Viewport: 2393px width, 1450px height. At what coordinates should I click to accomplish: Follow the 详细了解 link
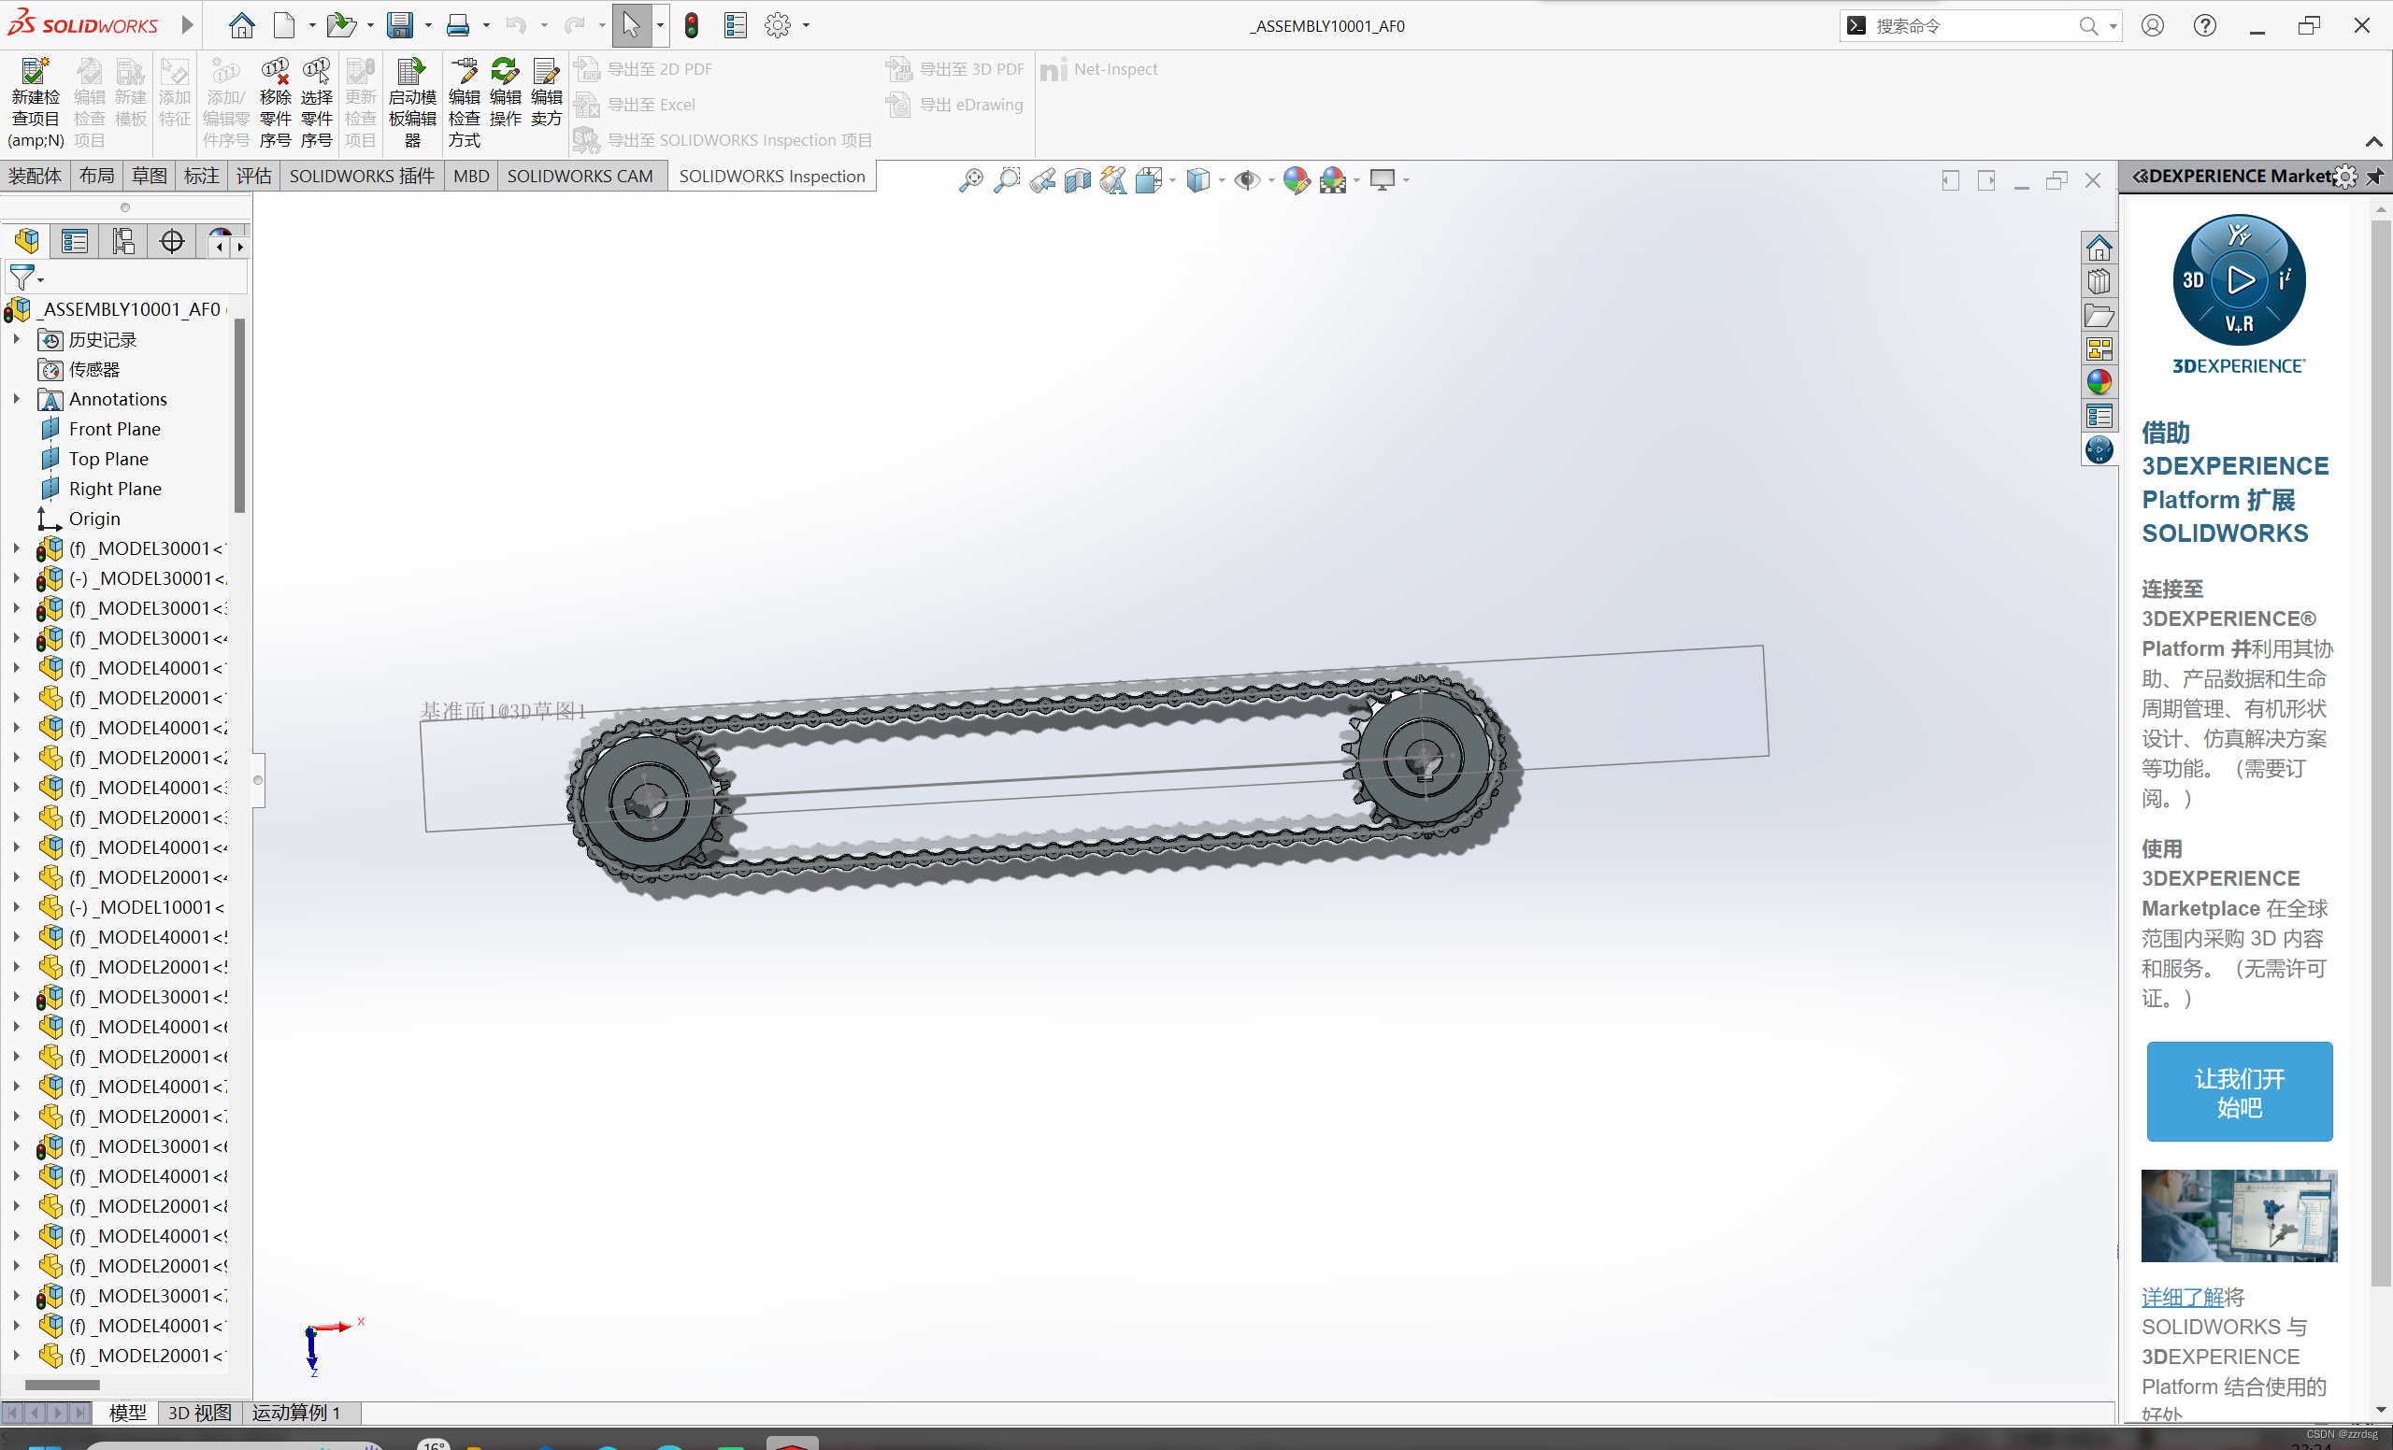click(2182, 1297)
